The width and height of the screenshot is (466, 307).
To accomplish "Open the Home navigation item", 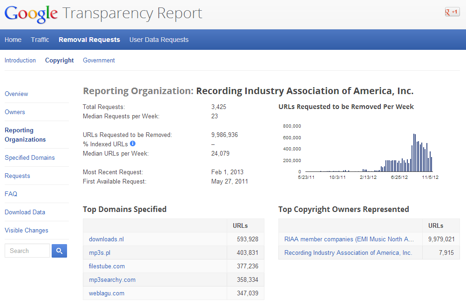I will 13,40.
